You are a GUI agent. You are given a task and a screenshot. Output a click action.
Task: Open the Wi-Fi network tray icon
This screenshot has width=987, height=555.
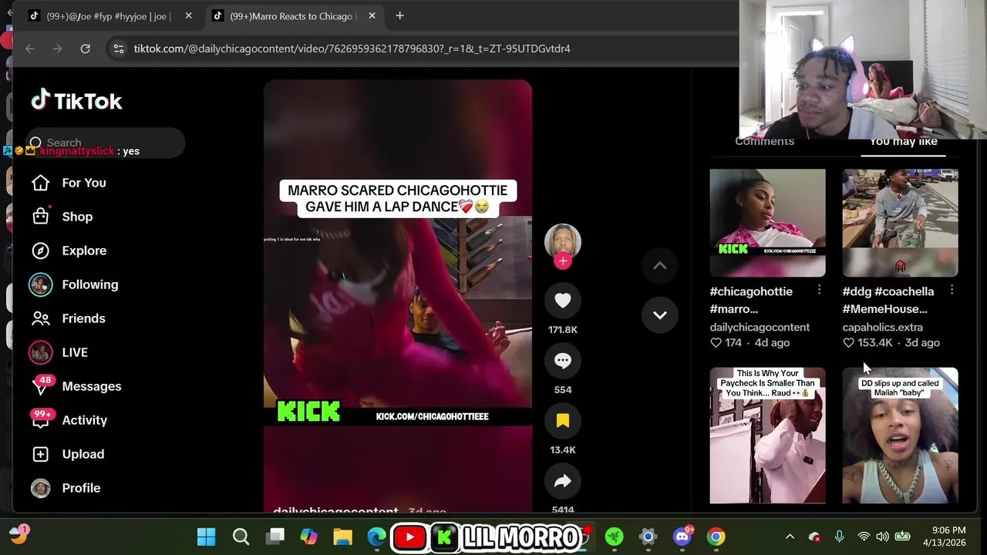(x=864, y=537)
